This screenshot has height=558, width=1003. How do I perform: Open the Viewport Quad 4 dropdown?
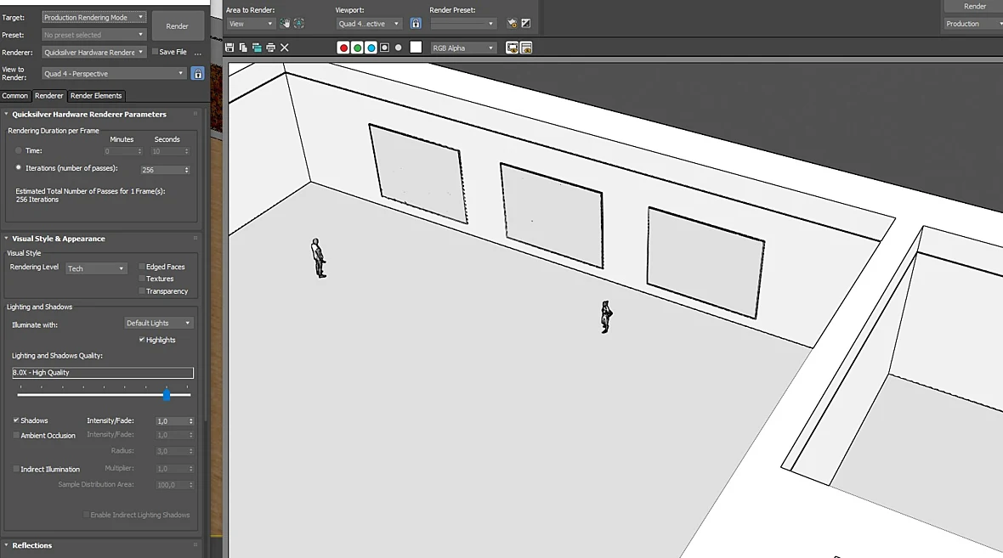369,24
